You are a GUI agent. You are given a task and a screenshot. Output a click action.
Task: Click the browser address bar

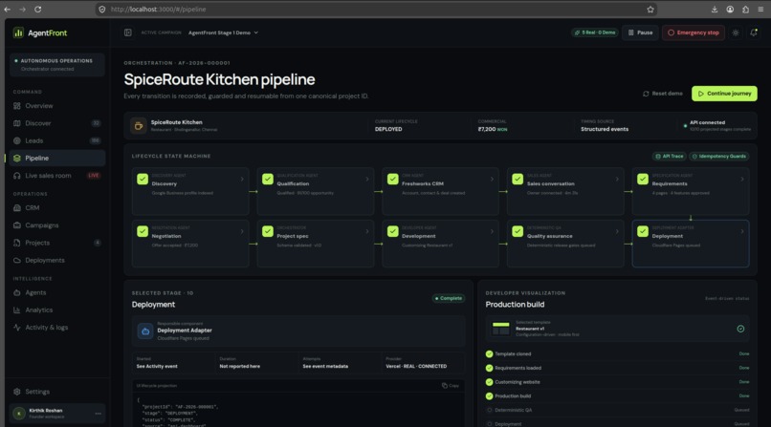pyautogui.click(x=376, y=9)
